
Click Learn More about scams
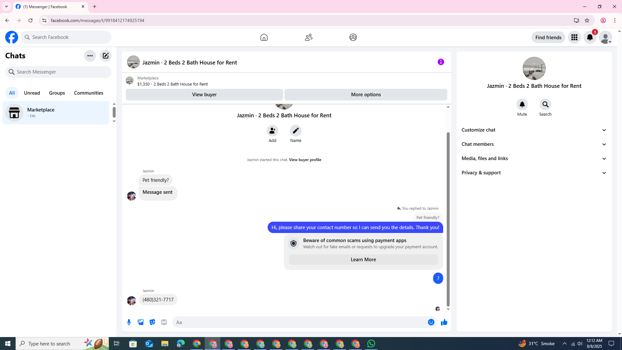click(363, 260)
